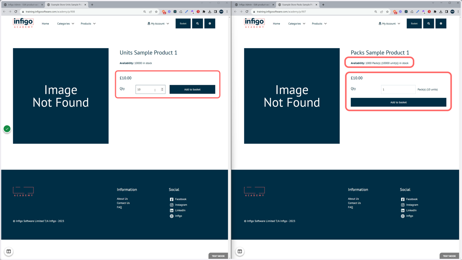Image resolution: width=462 pixels, height=260 pixels.
Task: Open extensions puzzle icon in left browser
Action: click(204, 12)
